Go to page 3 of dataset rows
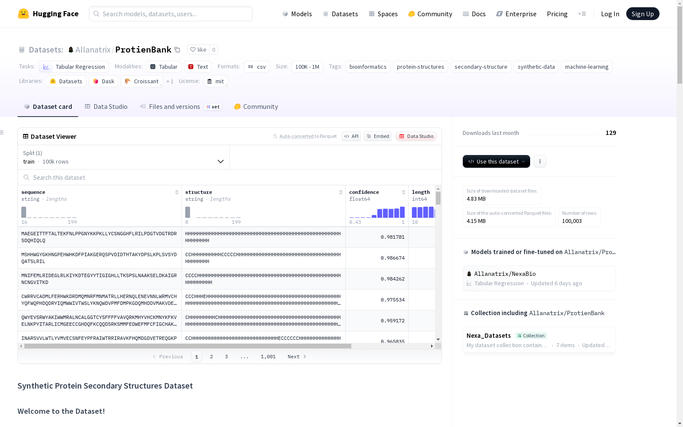 pos(226,357)
